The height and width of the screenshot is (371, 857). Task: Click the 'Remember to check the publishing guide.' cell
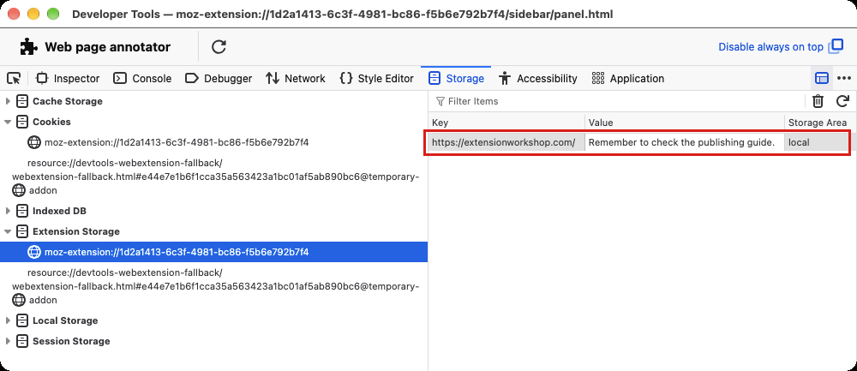(x=684, y=142)
